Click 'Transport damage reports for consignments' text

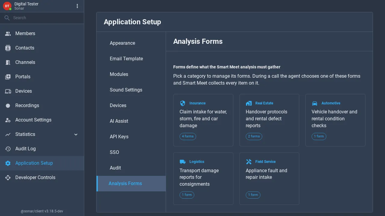[199, 177]
